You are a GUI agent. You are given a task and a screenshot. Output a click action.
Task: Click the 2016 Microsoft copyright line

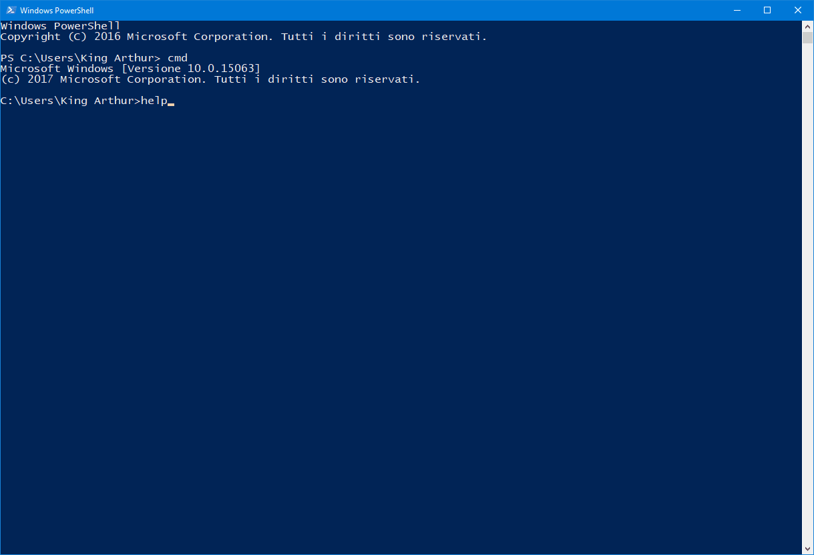(x=244, y=37)
